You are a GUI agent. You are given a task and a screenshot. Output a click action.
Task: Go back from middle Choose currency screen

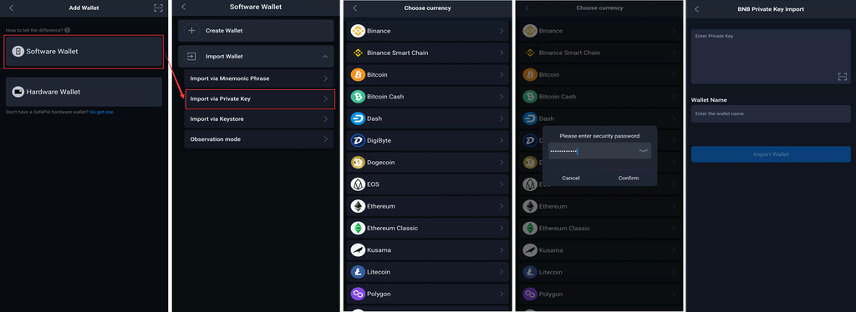tap(354, 8)
